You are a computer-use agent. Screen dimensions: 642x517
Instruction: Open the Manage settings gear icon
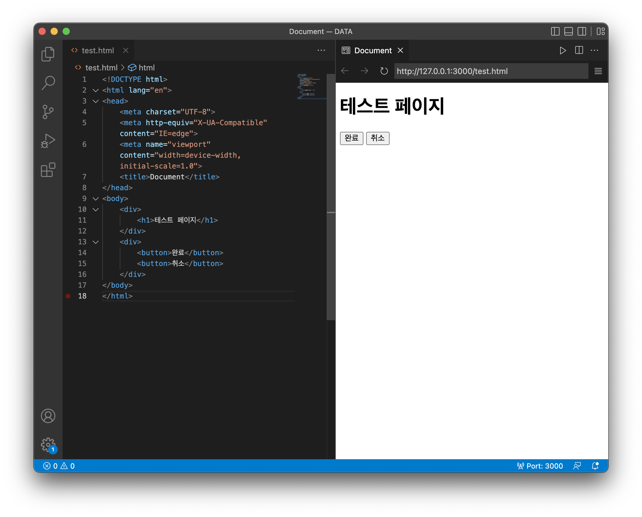point(48,444)
